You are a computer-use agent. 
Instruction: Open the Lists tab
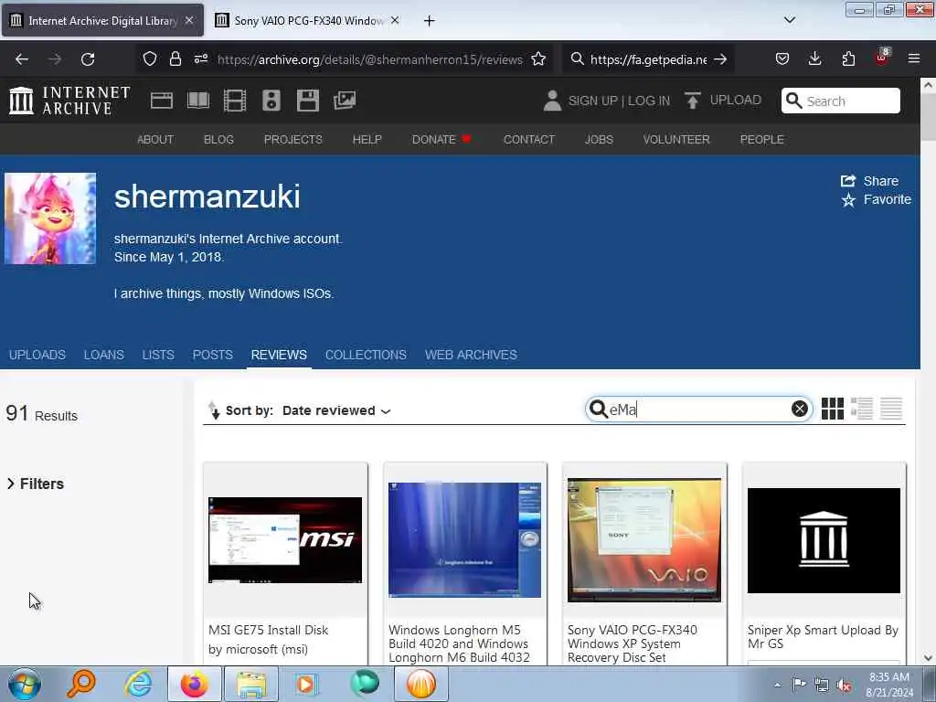tap(158, 355)
